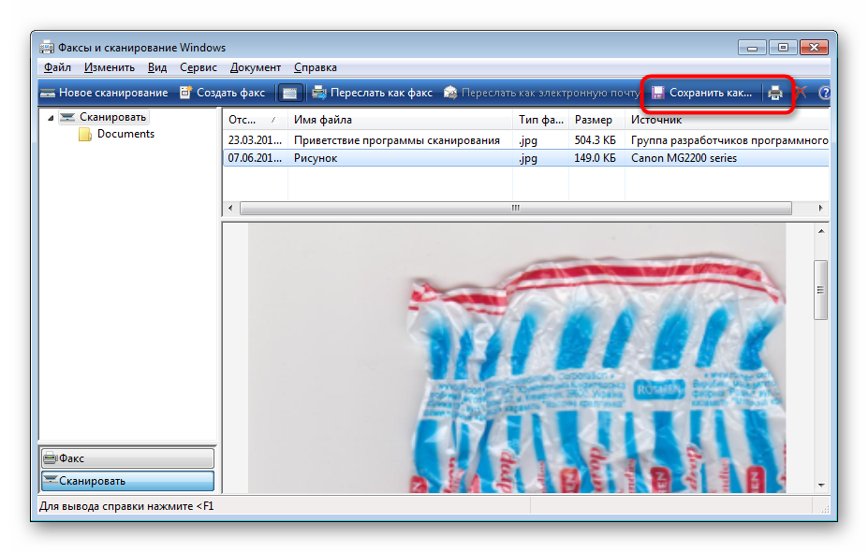This screenshot has width=868, height=552.
Task: Minimize the Факсы и сканирование window
Action: 752,48
